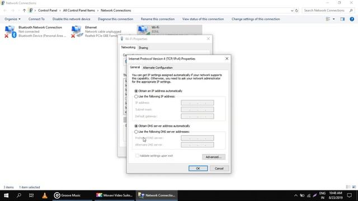Click the Default gateway input field
This screenshot has height=201, width=358.
[197, 116]
